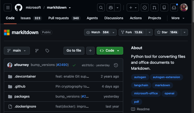194x113 pixels.
Task: Select the autogen-extension topic tag
Action: (166, 77)
